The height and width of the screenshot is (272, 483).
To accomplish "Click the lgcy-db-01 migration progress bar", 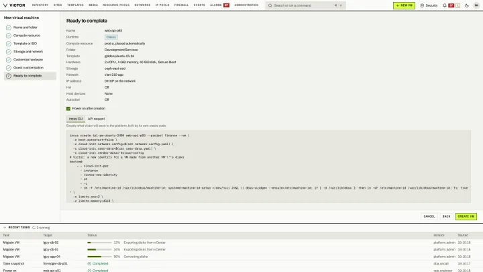I will click(x=99, y=249).
